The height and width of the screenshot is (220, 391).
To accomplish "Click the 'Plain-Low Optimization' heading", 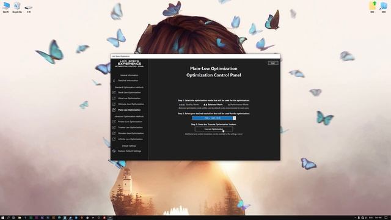I will tap(214, 68).
